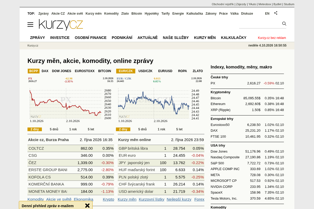The width and height of the screenshot is (314, 209).
Task: Show the DOW JONES chart
Action: [x=61, y=71]
